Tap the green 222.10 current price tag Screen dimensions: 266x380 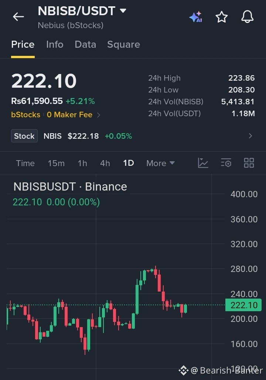tap(243, 305)
